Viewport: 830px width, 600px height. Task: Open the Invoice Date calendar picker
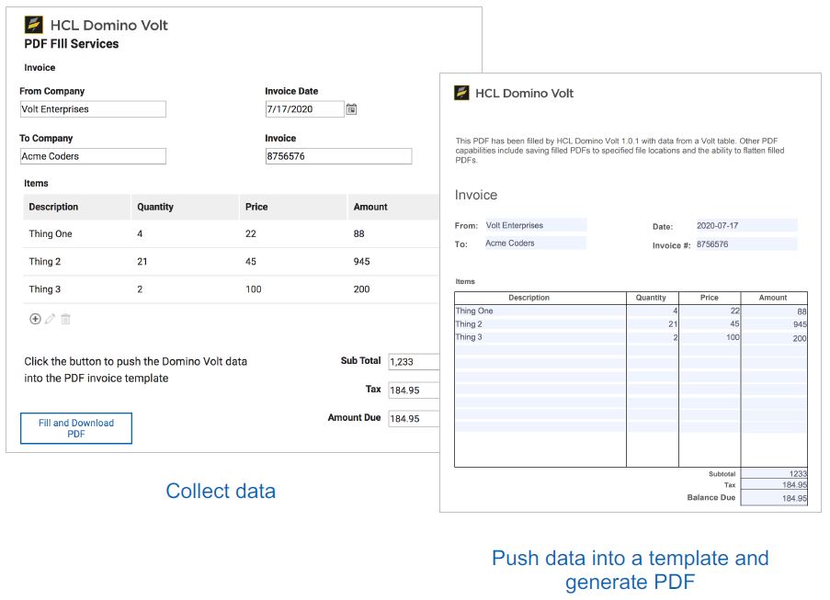point(351,109)
